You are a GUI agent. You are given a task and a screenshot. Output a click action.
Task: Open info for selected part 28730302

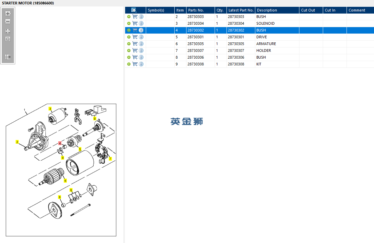tap(141, 30)
